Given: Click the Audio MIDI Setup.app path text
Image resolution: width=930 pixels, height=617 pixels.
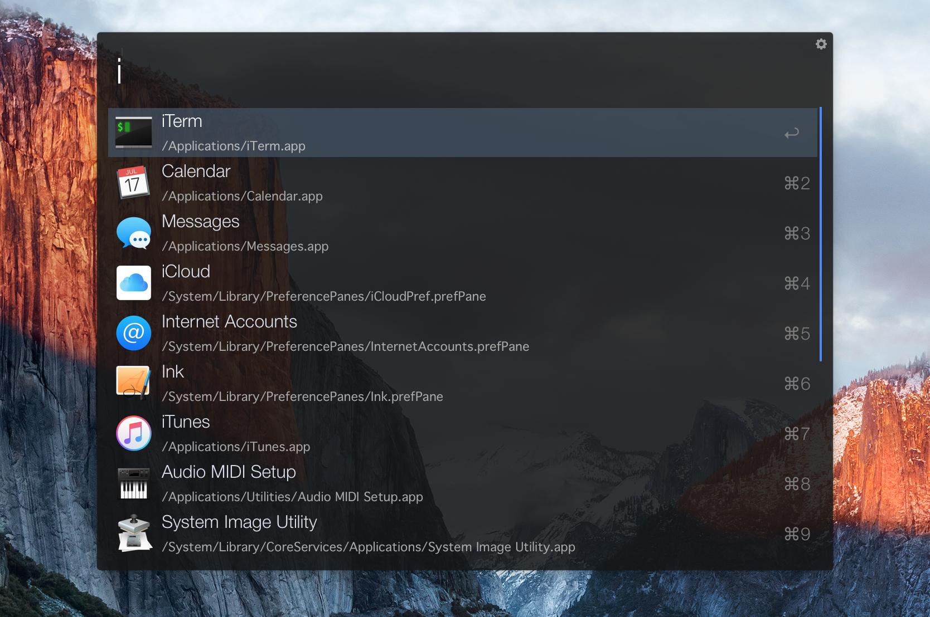Looking at the screenshot, I should tap(292, 497).
